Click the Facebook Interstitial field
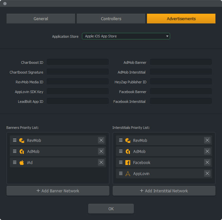 (x=181, y=101)
